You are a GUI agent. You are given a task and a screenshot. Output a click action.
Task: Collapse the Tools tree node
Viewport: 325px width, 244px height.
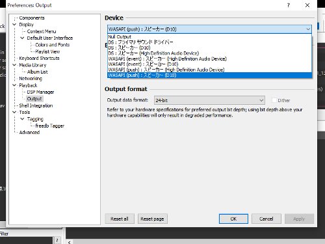(x=14, y=112)
